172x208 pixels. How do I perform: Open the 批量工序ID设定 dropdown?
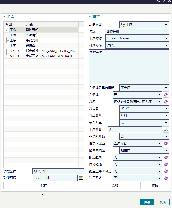pos(137,171)
